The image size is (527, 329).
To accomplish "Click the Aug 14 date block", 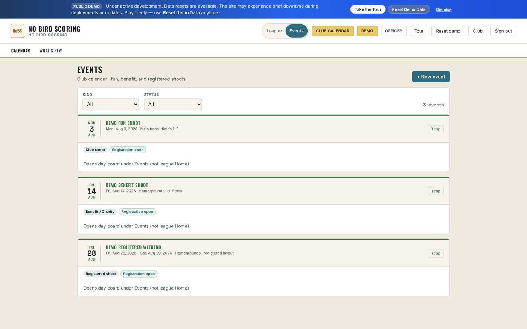I will [x=91, y=191].
